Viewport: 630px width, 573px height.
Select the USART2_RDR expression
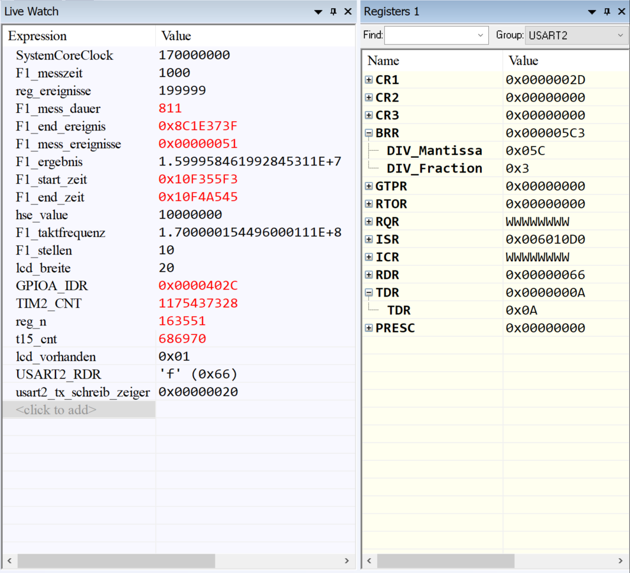point(58,375)
